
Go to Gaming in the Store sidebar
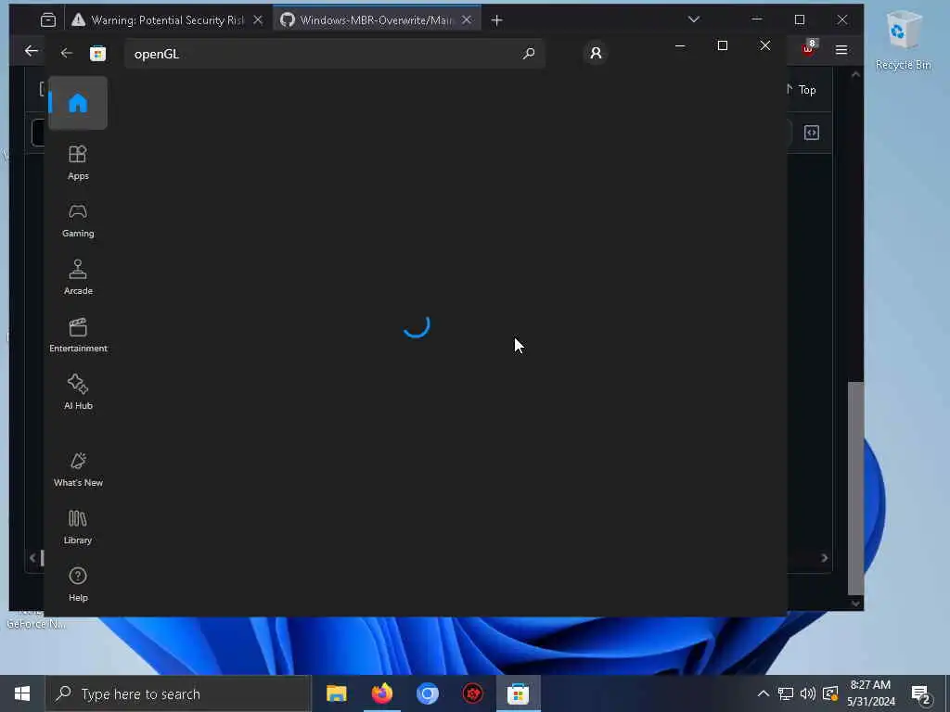[78, 221]
